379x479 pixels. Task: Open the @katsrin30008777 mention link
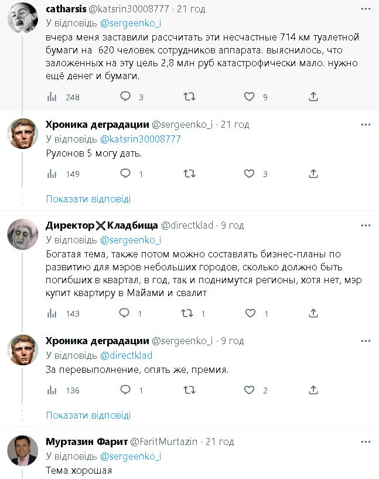pos(141,139)
